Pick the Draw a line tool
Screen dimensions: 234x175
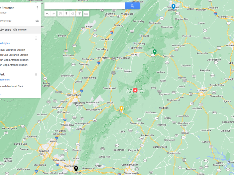[x=73, y=14]
